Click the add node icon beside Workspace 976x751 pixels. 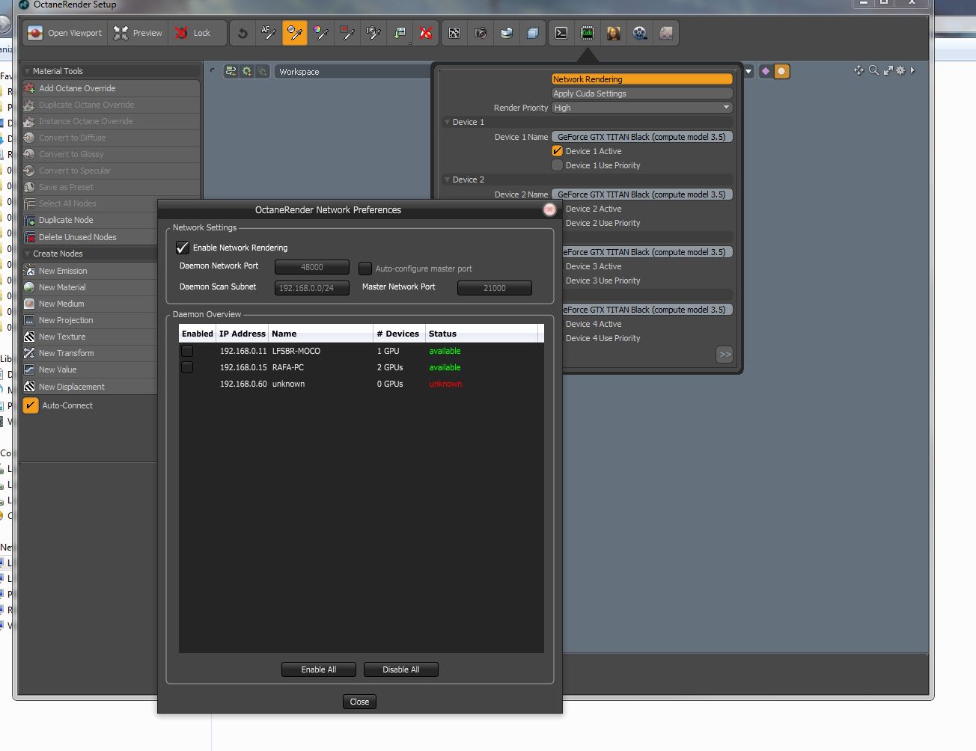[231, 72]
